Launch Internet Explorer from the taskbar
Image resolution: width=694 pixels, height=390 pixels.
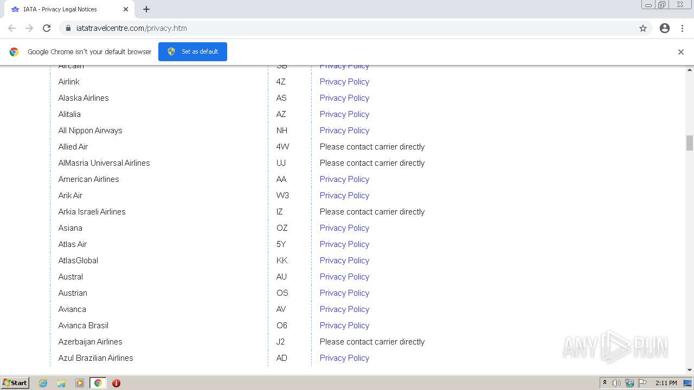pyautogui.click(x=43, y=383)
